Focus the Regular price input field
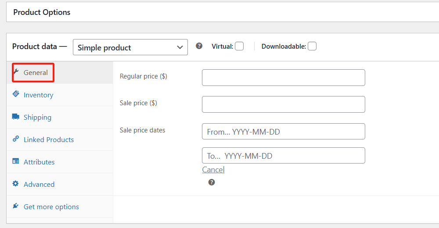This screenshot has width=439, height=228. click(283, 78)
